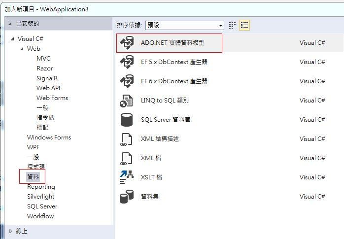
Task: Select the WPF category
Action: coord(34,147)
